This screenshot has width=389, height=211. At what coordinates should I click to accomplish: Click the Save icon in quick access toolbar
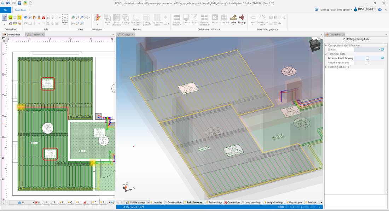19,3
